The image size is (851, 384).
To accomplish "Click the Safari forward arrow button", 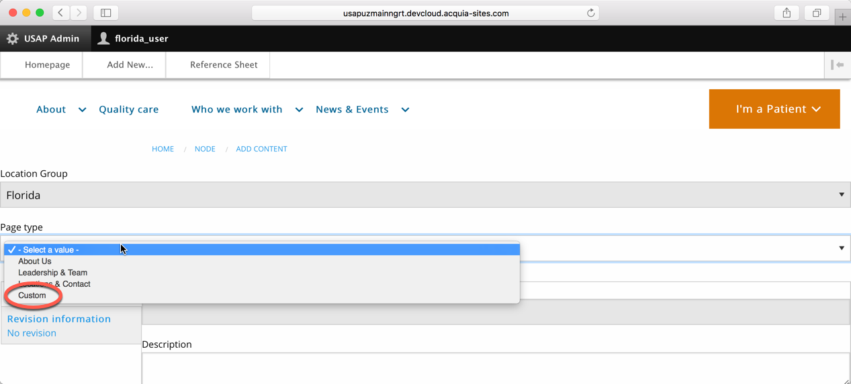I will (79, 13).
